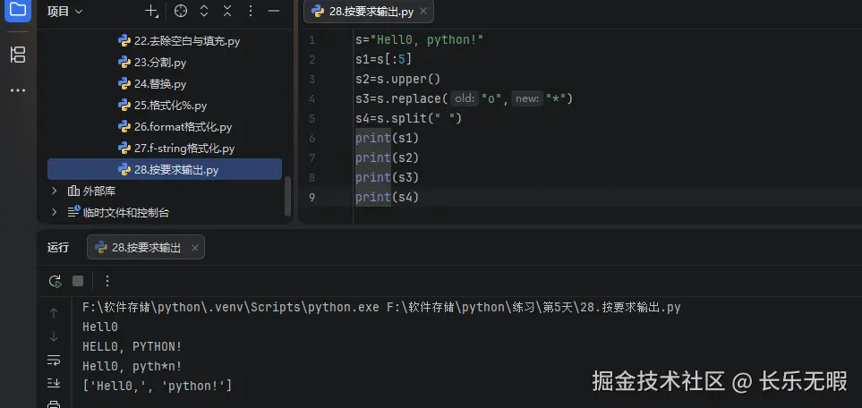
Task: Click the new file plus icon
Action: (x=150, y=11)
